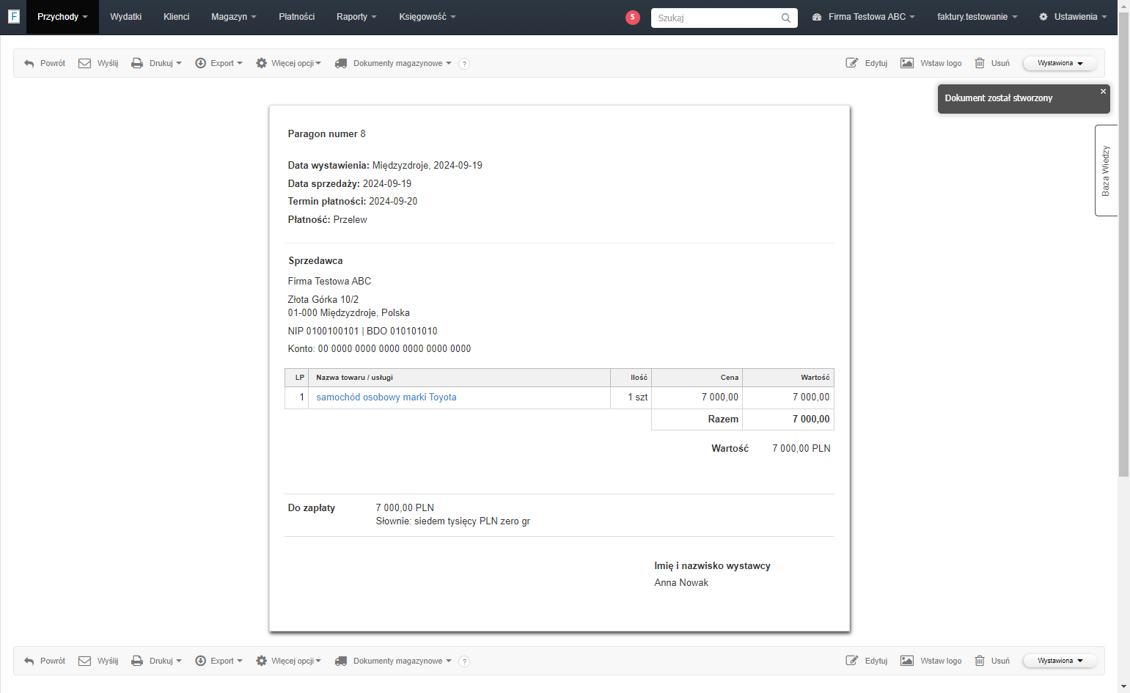This screenshot has height=693, width=1130.
Task: Click the page vertical scrollbar thumb
Action: [1123, 244]
